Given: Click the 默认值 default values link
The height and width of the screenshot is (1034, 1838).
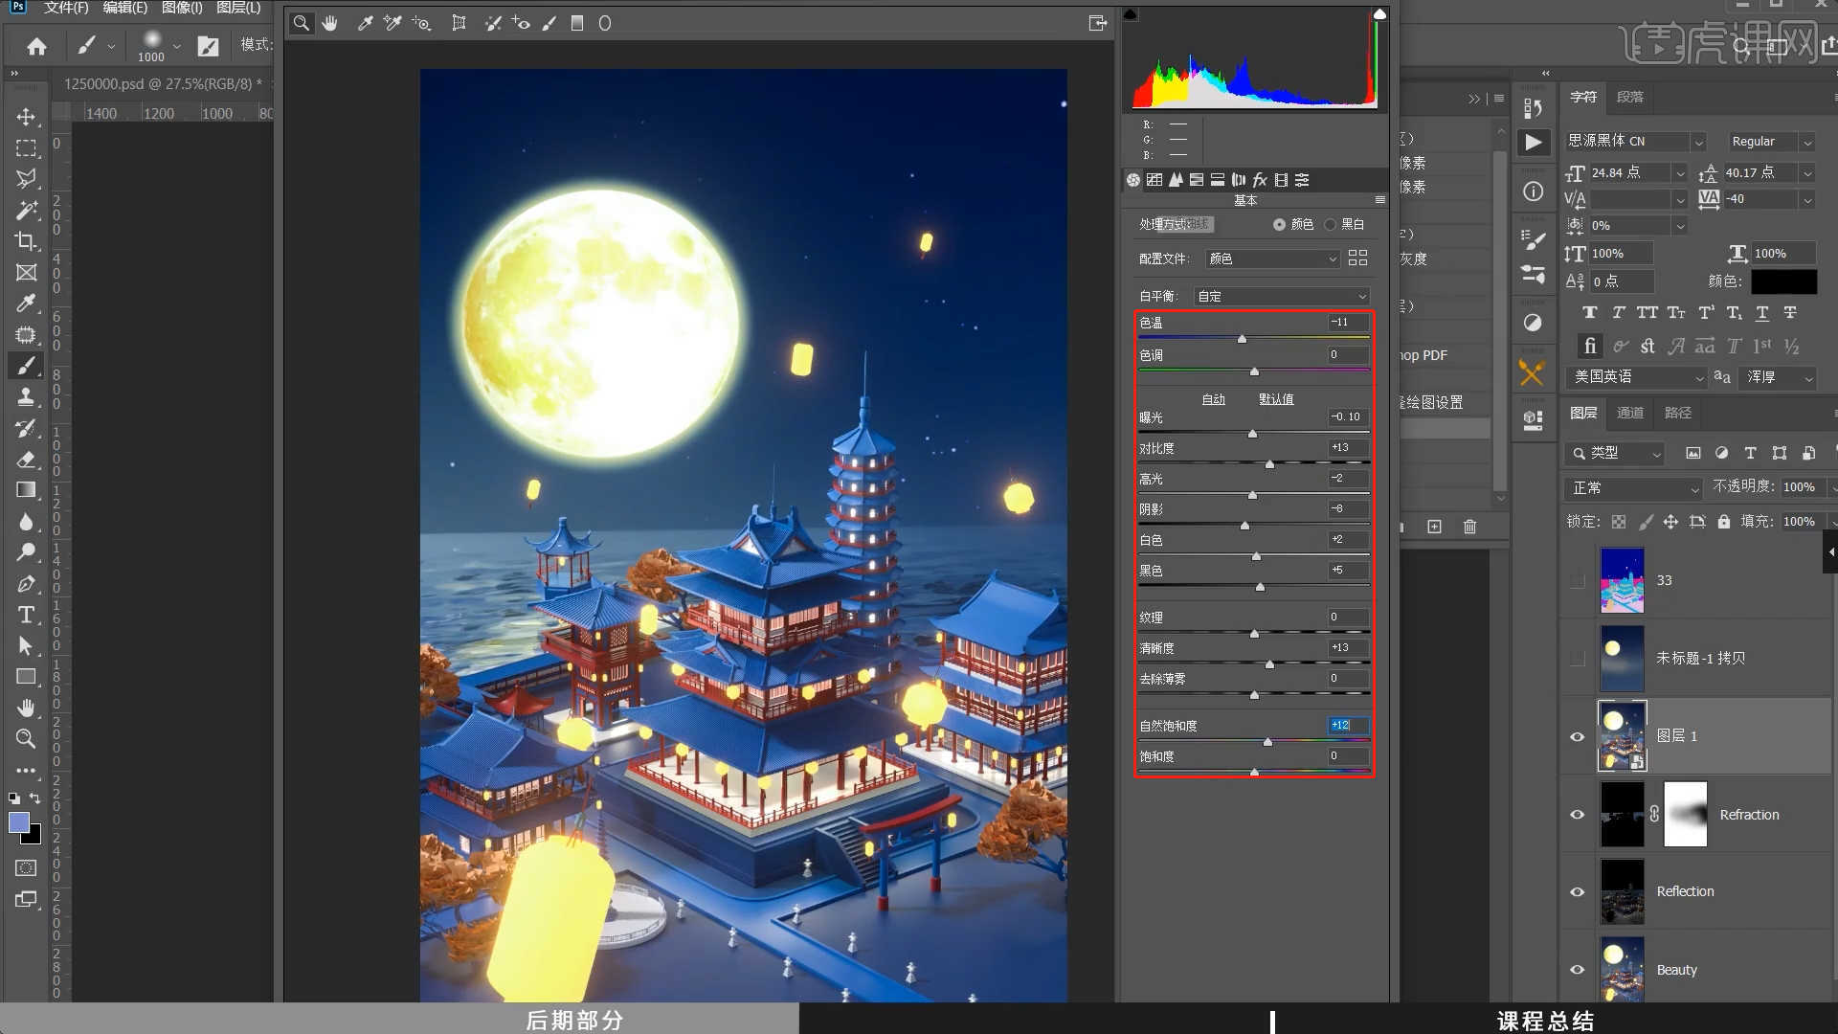Looking at the screenshot, I should pyautogui.click(x=1276, y=399).
